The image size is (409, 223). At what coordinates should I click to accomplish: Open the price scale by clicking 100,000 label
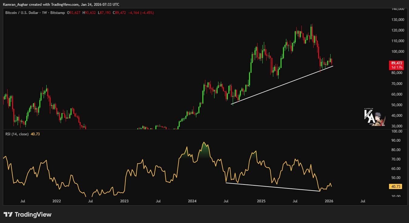[x=397, y=51]
